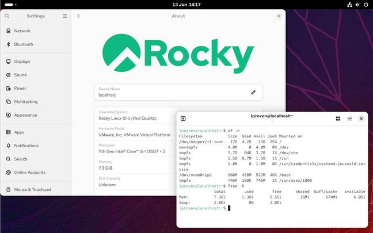Click the Appearance icon
373x233 pixels.
(x=8, y=115)
